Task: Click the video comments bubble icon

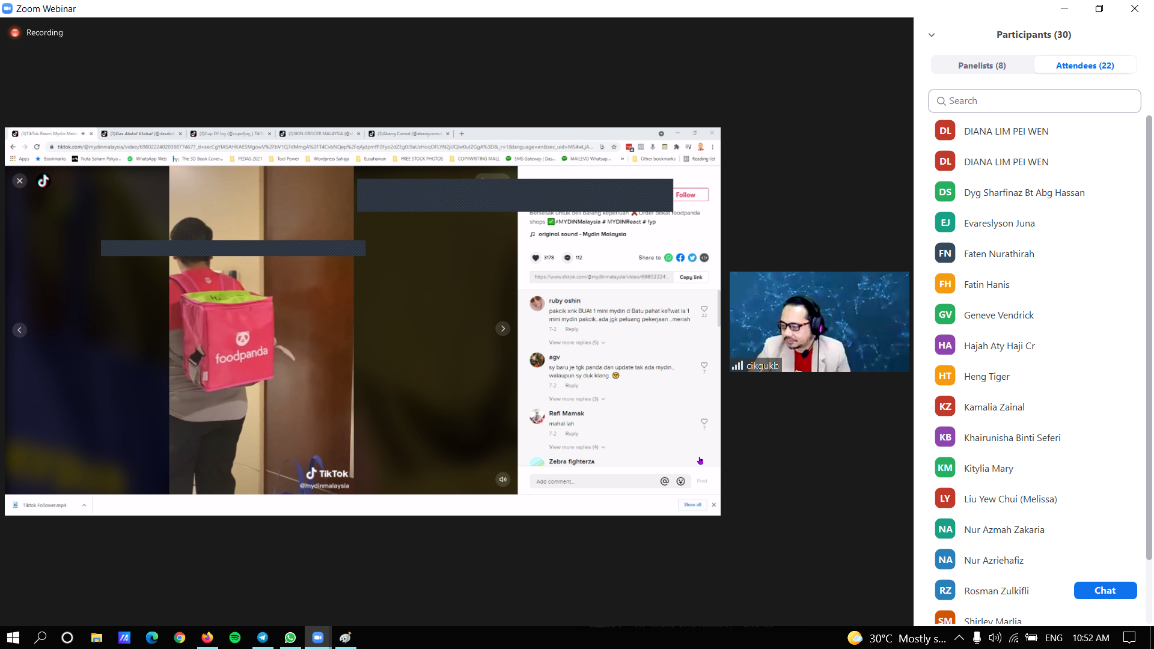Action: (567, 258)
